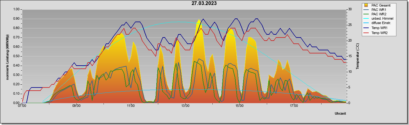Click the PAC WR1 legend line marker

366,10
